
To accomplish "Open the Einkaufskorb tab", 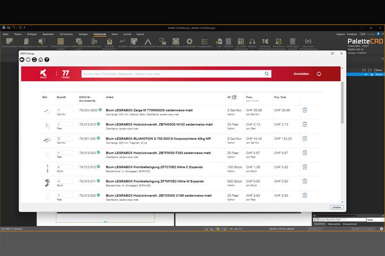I will click(350, 224).
